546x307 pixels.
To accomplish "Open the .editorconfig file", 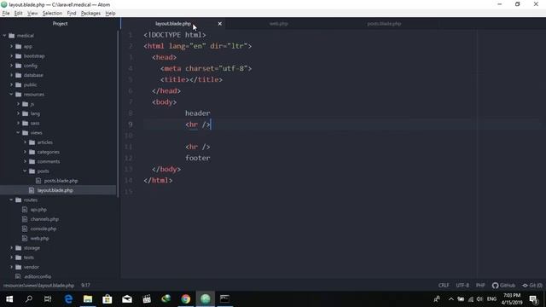I will (38, 276).
